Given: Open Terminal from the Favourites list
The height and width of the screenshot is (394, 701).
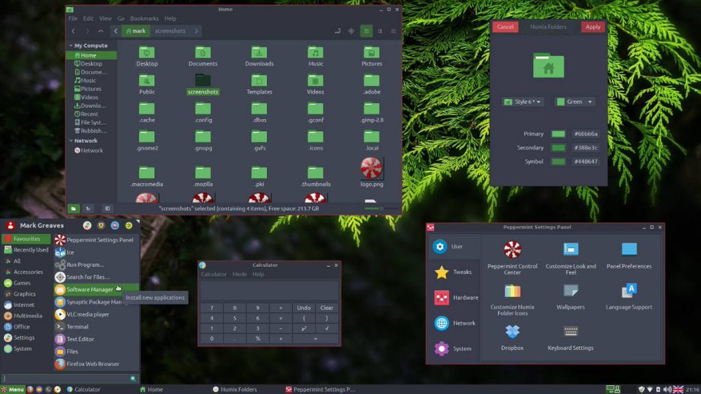Looking at the screenshot, I should (x=77, y=327).
